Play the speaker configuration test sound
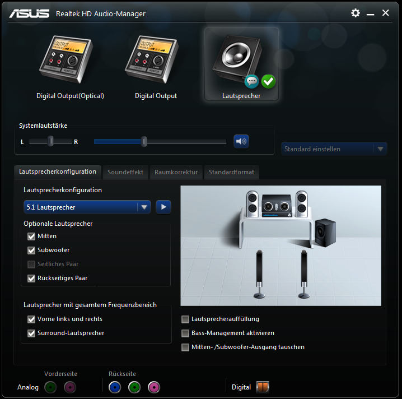Viewport: 402px width, 399px height. point(163,207)
